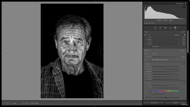Viewport: 190px width, 107px height.
Task: Adjust the Feather slider handle
Action: [178, 40]
